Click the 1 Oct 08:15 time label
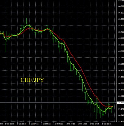Image resolution: width=124 pixels, height=126 pixels. pyautogui.click(x=58, y=124)
